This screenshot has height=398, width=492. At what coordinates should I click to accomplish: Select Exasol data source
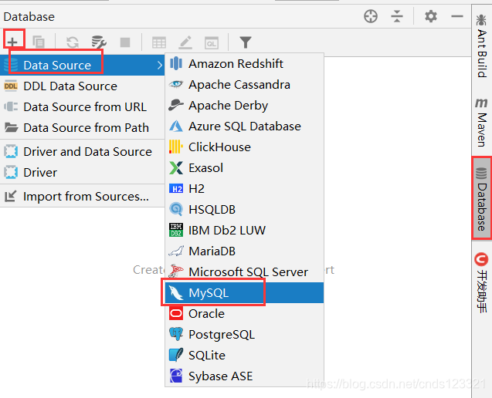244,168
